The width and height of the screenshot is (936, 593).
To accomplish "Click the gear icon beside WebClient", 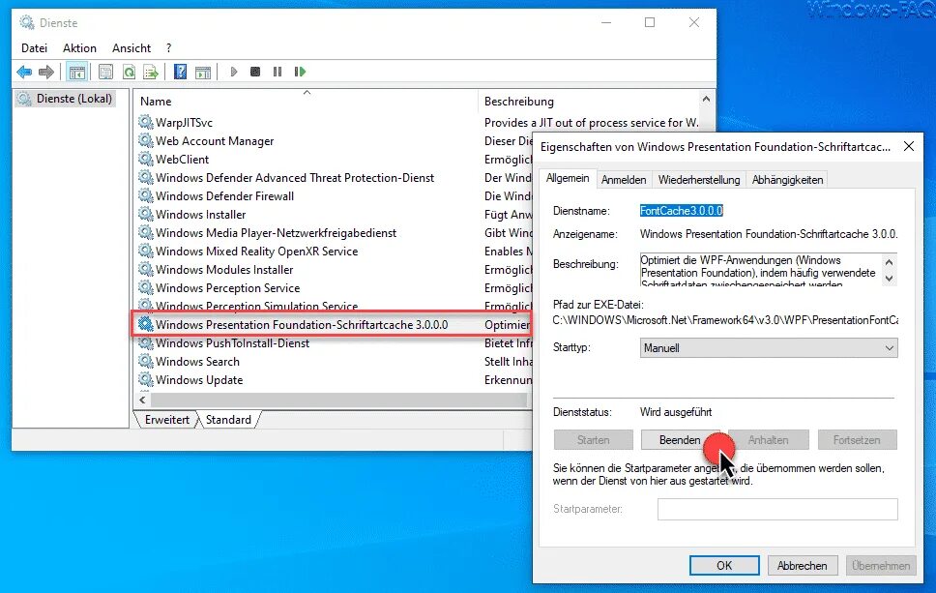I will (146, 160).
